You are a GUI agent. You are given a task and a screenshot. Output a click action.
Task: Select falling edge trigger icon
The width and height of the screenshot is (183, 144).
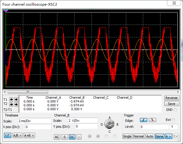tap(152, 120)
